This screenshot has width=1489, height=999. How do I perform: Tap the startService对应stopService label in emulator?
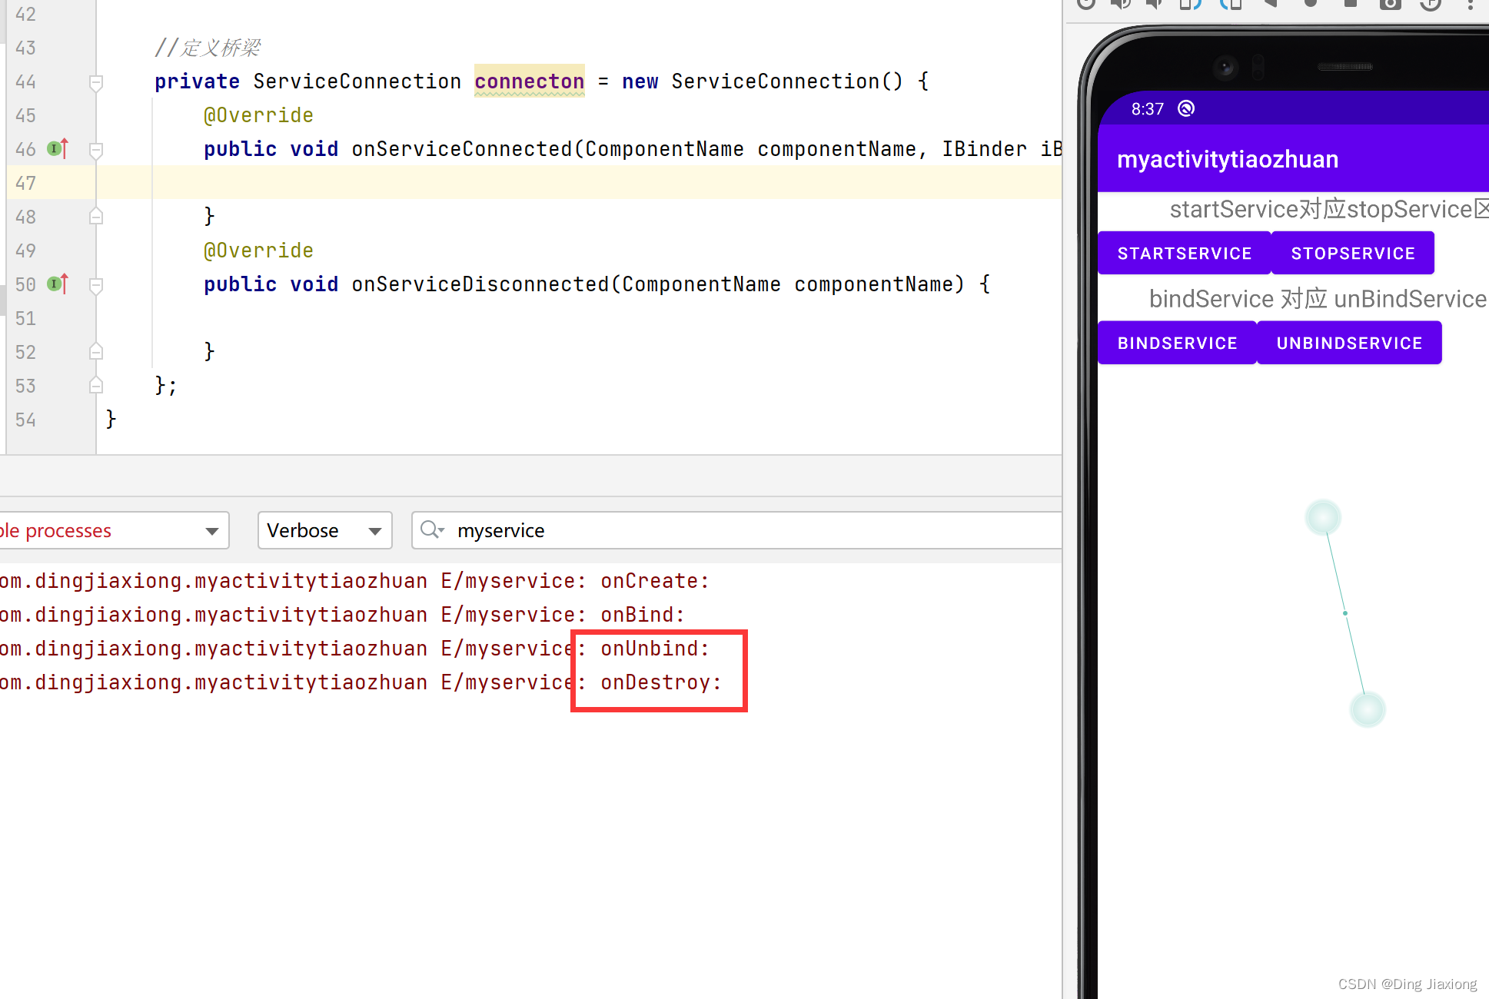[1329, 209]
